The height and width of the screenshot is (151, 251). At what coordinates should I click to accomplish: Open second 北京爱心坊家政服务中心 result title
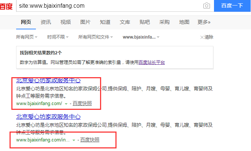click(48, 117)
